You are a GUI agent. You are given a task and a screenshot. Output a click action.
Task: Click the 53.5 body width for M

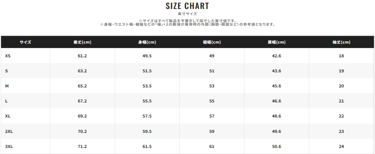(147, 86)
